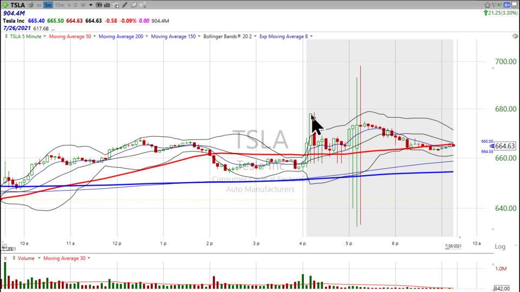Click the bar chart style icon

pyautogui.click(x=107, y=5)
